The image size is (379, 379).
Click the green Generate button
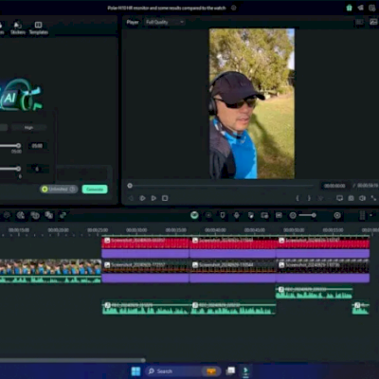[x=95, y=189]
